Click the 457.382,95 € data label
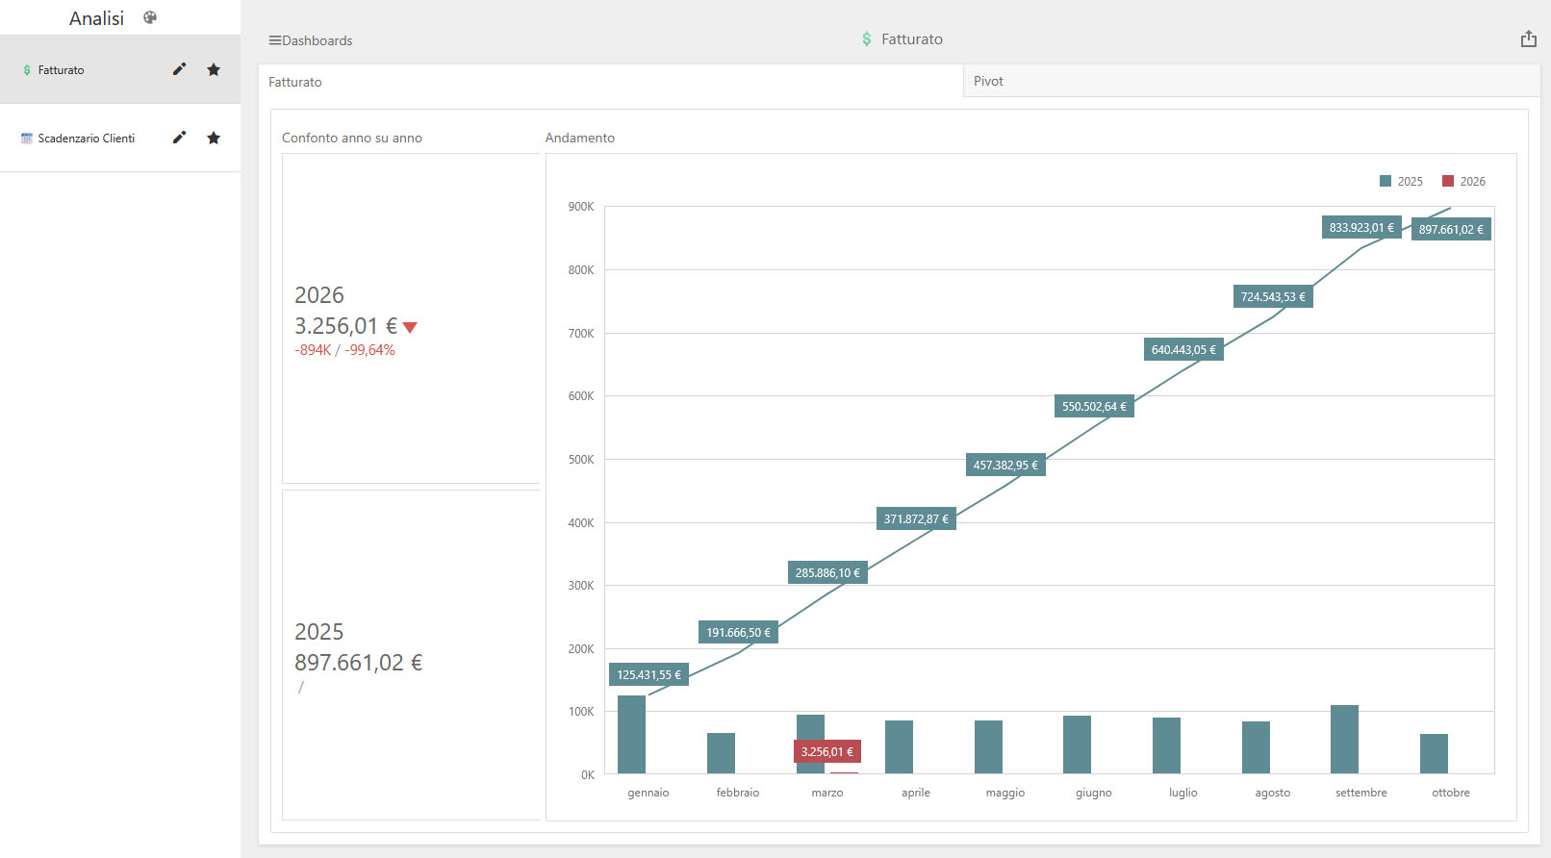 1005,465
